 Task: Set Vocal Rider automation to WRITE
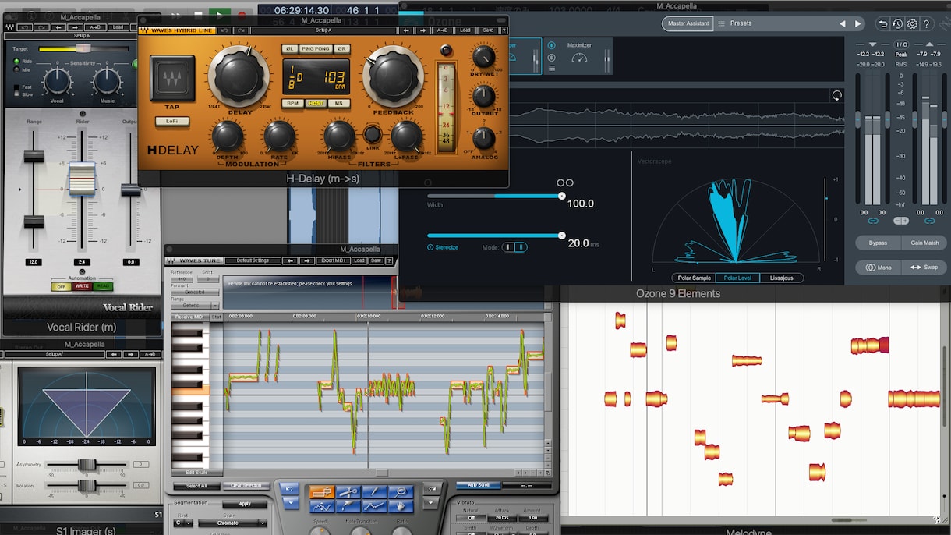coord(82,286)
